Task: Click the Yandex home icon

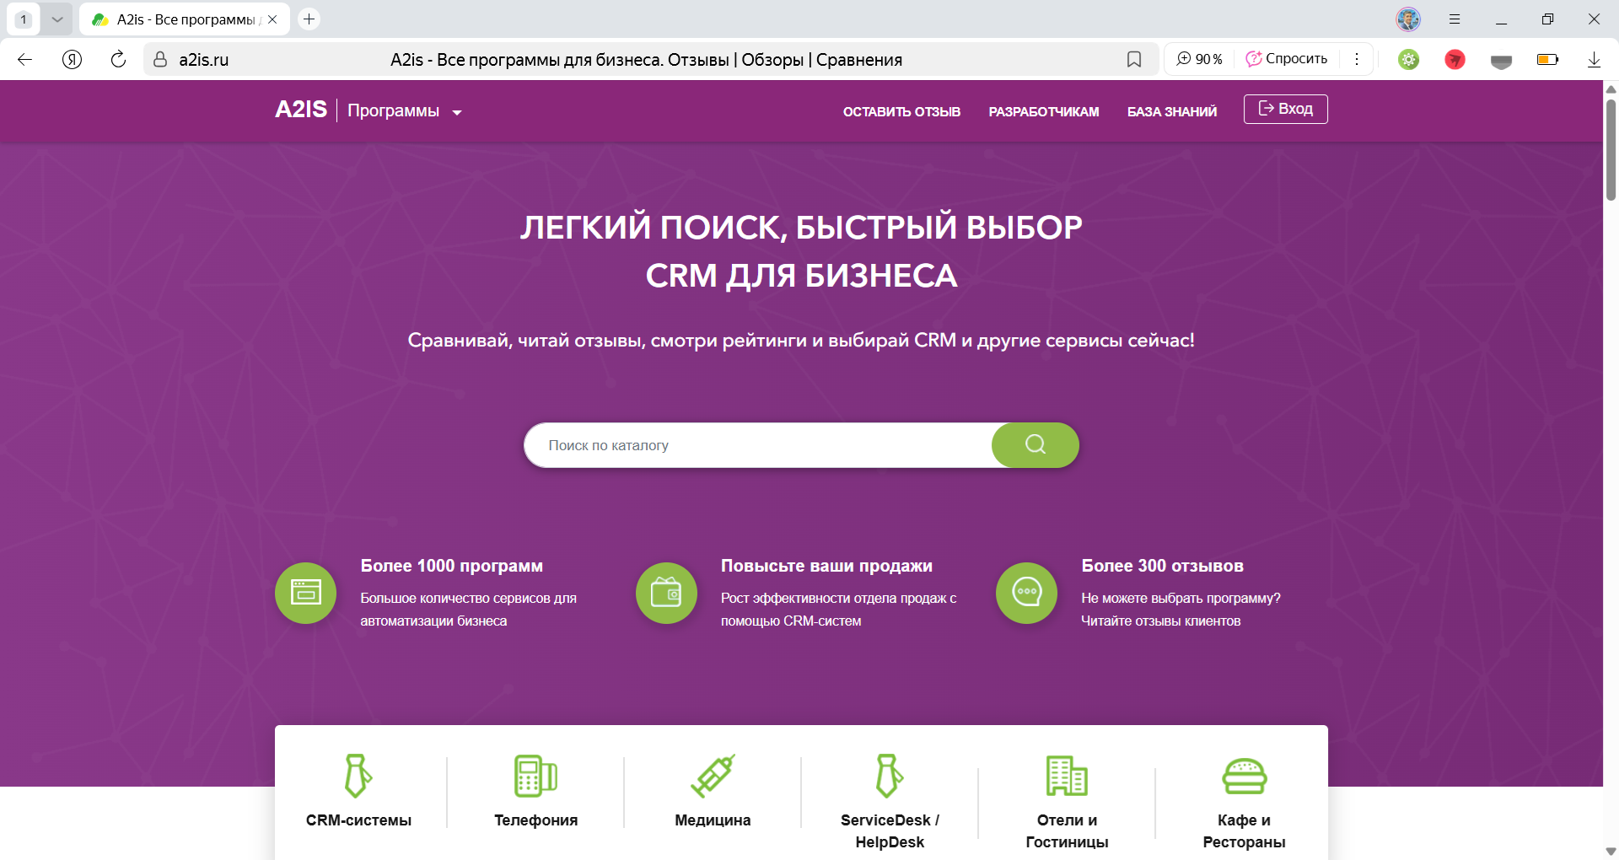Action: coord(73,59)
